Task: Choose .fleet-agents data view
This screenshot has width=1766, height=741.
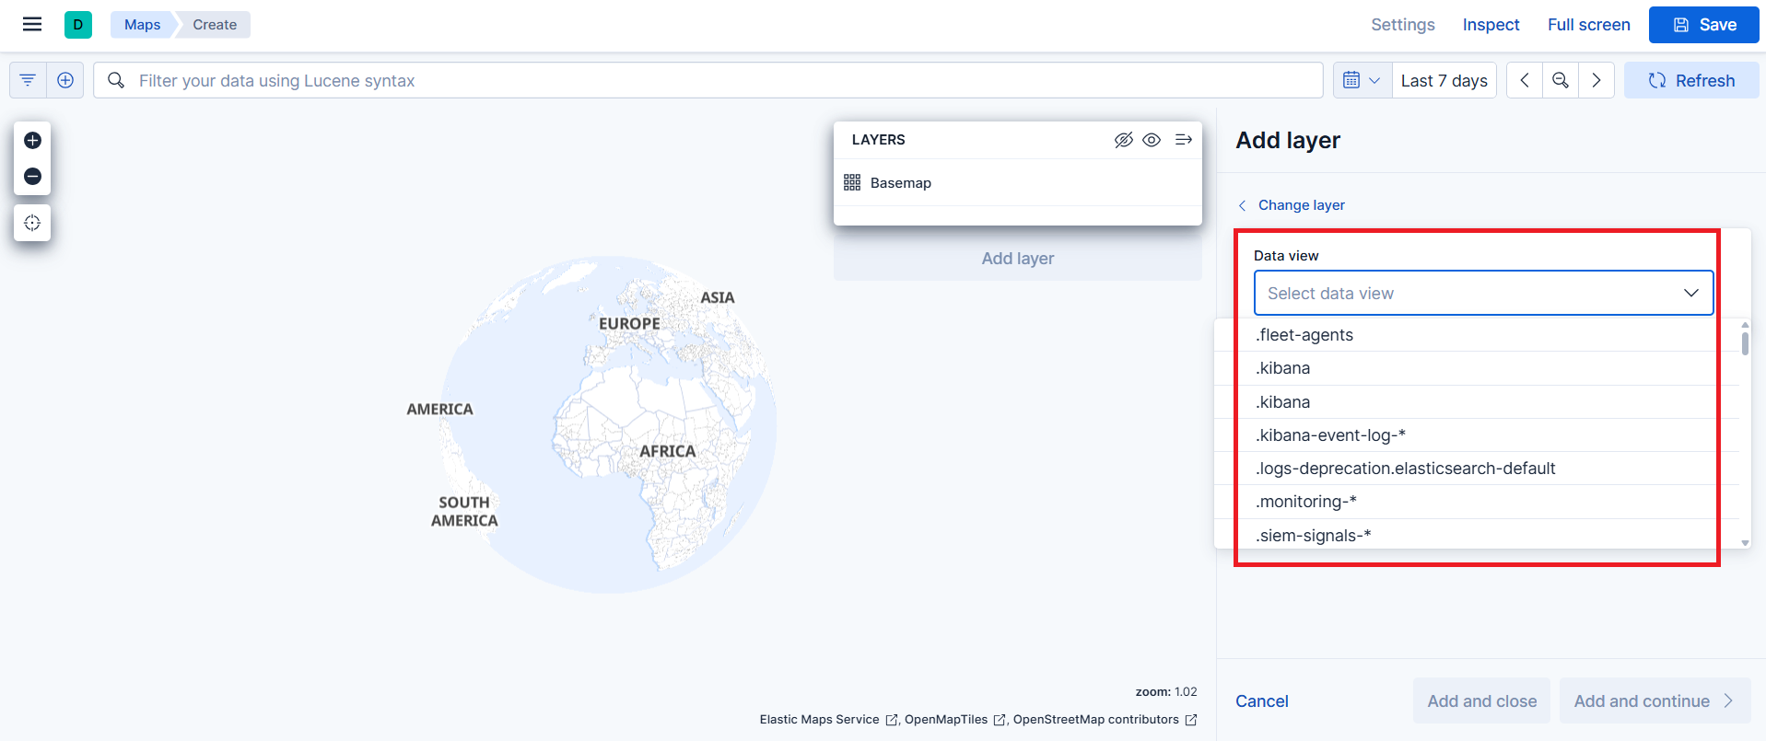Action: click(x=1476, y=335)
